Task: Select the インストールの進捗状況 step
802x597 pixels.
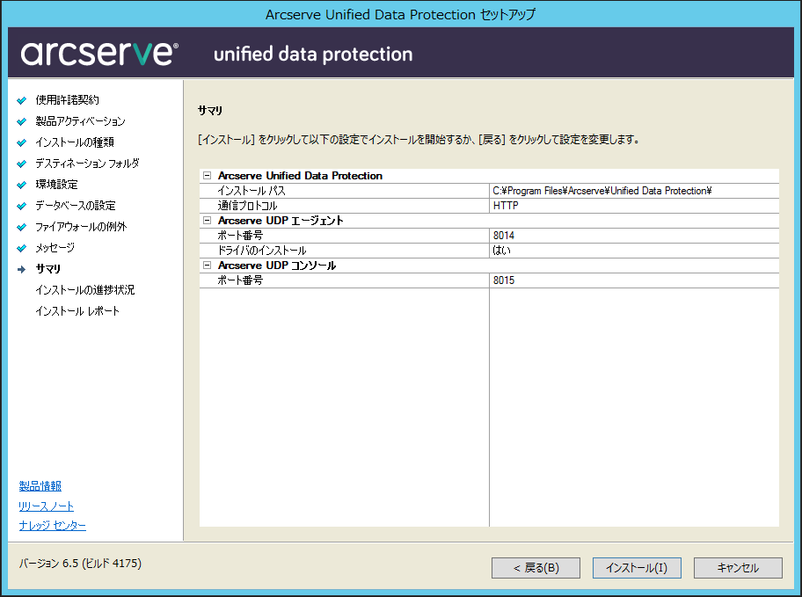Action: (85, 290)
